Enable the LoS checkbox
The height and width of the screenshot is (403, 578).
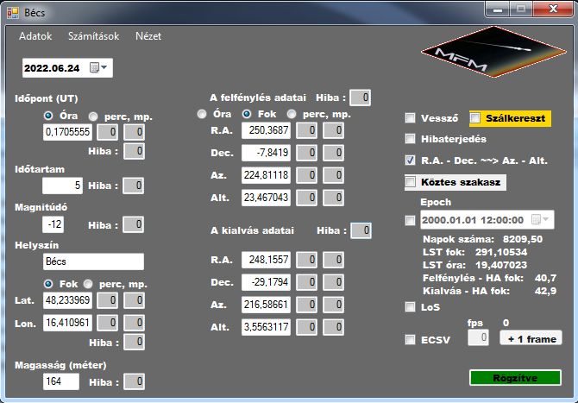coord(410,306)
